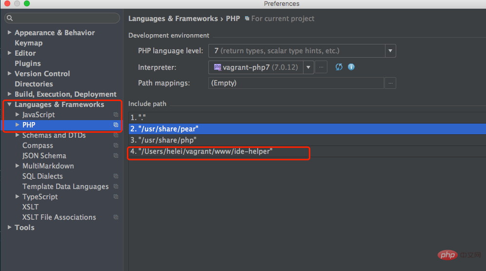
Task: Open the Interpreter vagrant-php7 dropdown
Action: click(x=308, y=67)
